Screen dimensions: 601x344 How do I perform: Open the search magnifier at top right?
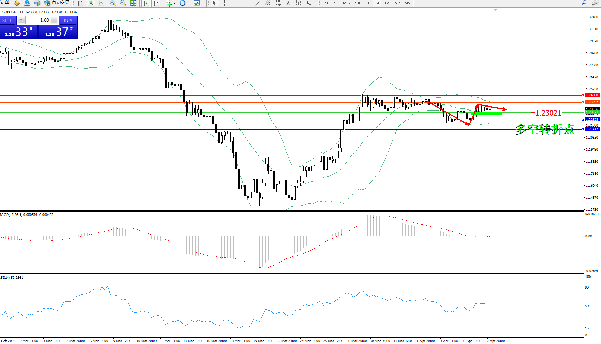coord(584,3)
